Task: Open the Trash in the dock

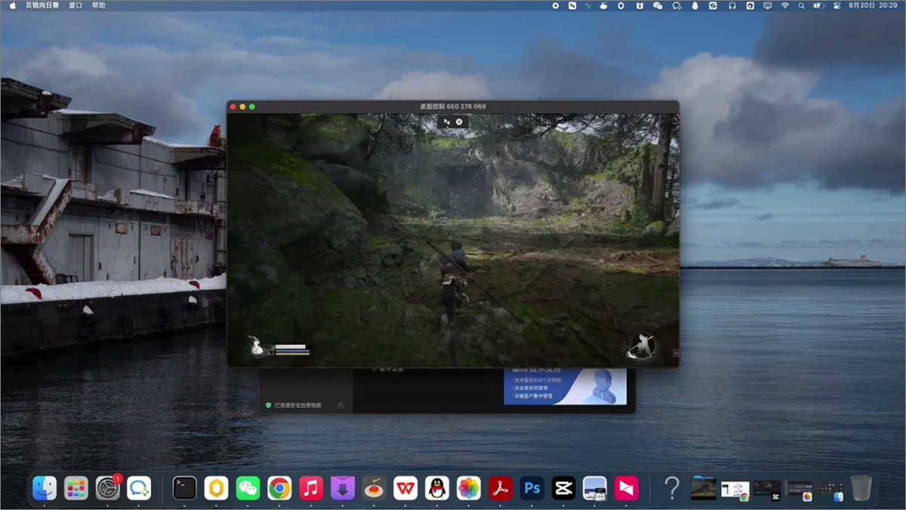Action: [x=861, y=488]
